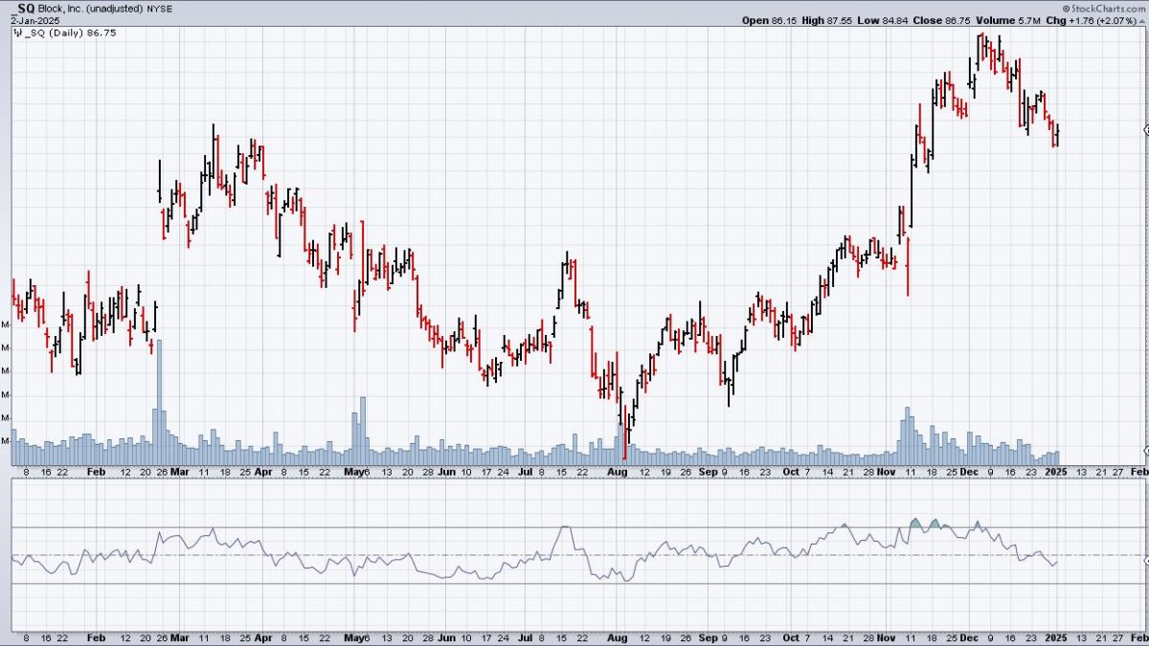Click the Low 84.84 value
Viewport: 1149px width, 646px height.
[883, 19]
